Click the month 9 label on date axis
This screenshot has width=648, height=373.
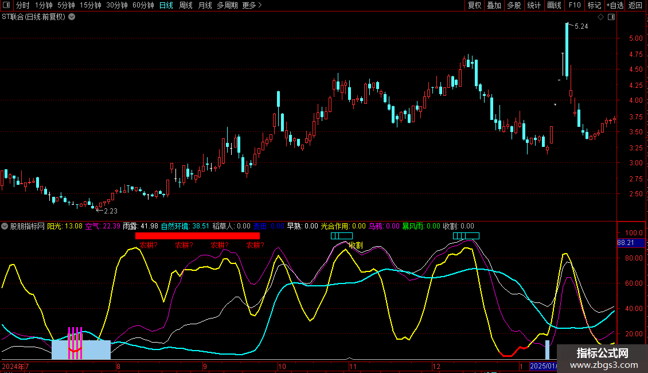tap(205, 366)
